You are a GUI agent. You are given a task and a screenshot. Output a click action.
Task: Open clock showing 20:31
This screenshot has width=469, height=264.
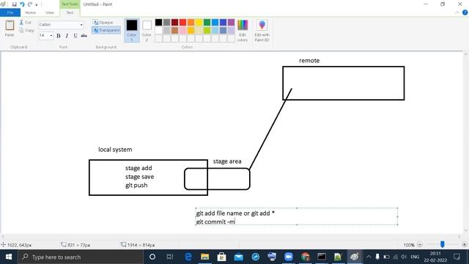click(x=435, y=257)
